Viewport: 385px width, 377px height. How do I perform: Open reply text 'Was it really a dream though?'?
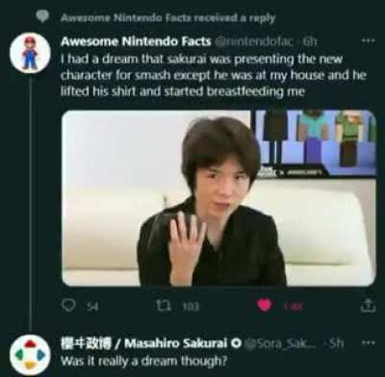(143, 362)
